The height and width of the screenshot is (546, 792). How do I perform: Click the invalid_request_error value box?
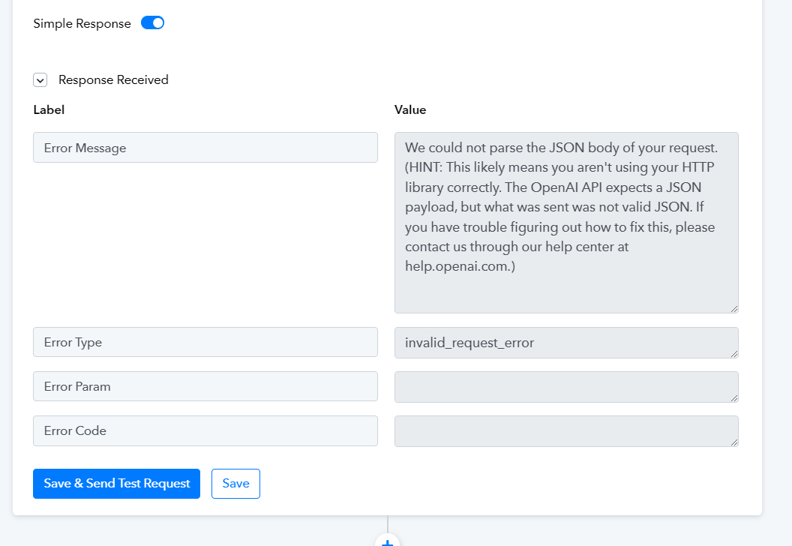[566, 343]
